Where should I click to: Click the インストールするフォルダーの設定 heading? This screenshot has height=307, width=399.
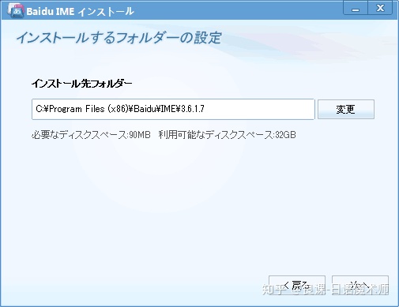(119, 38)
